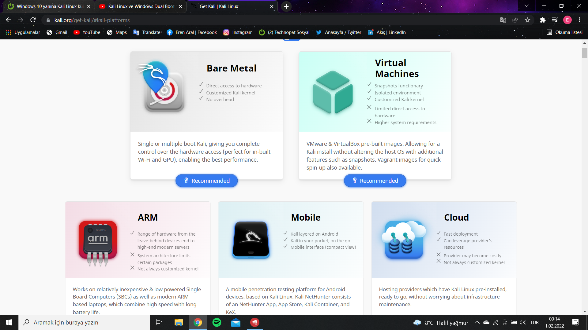Open the media control playlist icon
This screenshot has width=588, height=330.
pyautogui.click(x=555, y=20)
